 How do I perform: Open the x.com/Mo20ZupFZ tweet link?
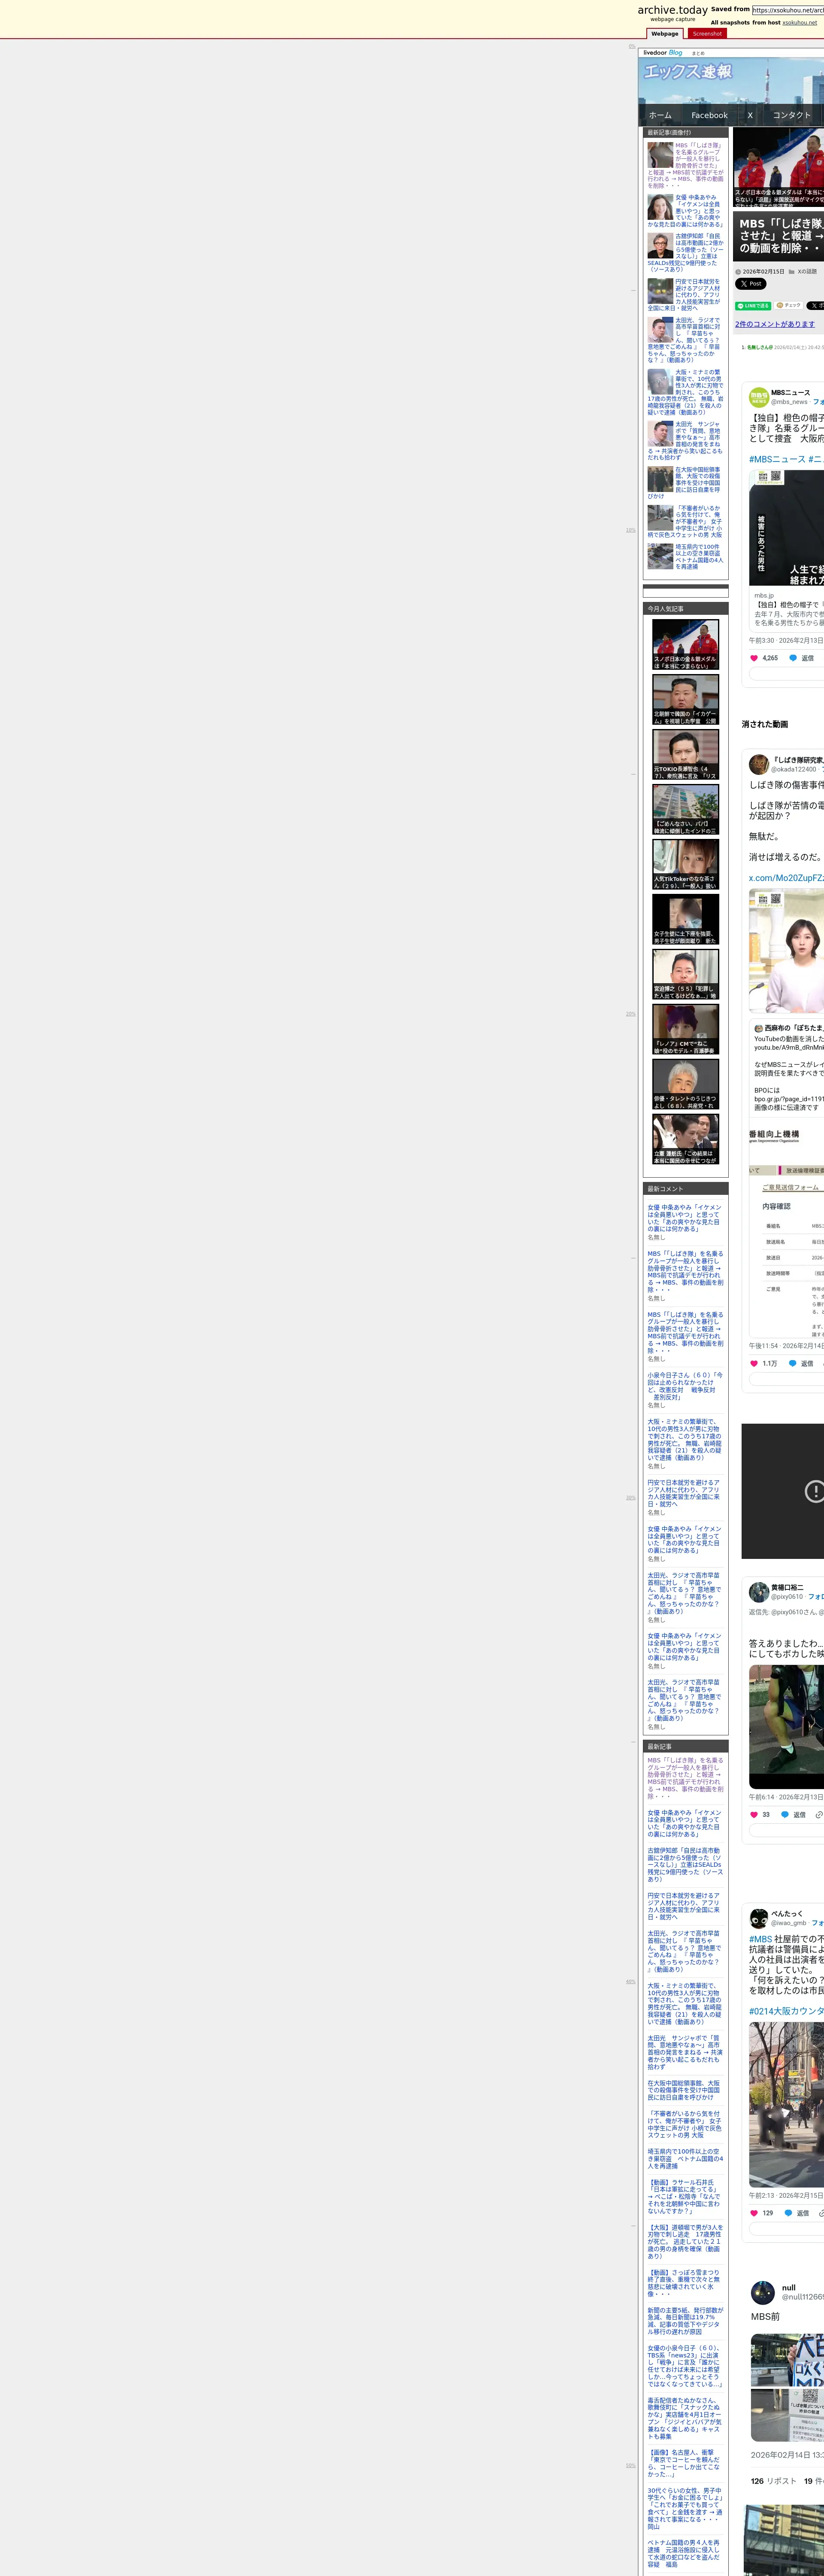pos(786,878)
